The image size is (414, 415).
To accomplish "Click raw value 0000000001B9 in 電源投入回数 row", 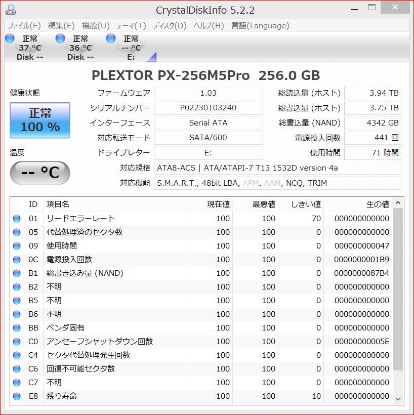I will [x=361, y=260].
